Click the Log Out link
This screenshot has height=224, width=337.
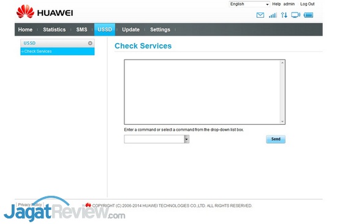coord(307,4)
